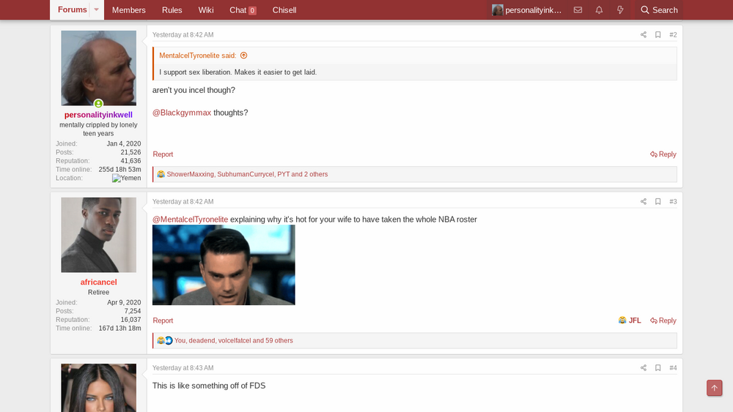Click reputation value '41,636'

point(130,161)
